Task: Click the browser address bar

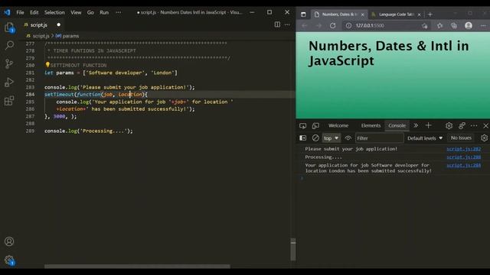Action: (x=386, y=25)
